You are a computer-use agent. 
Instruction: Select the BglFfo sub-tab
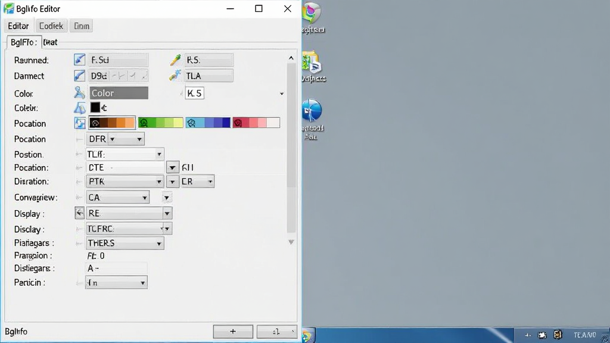click(23, 42)
